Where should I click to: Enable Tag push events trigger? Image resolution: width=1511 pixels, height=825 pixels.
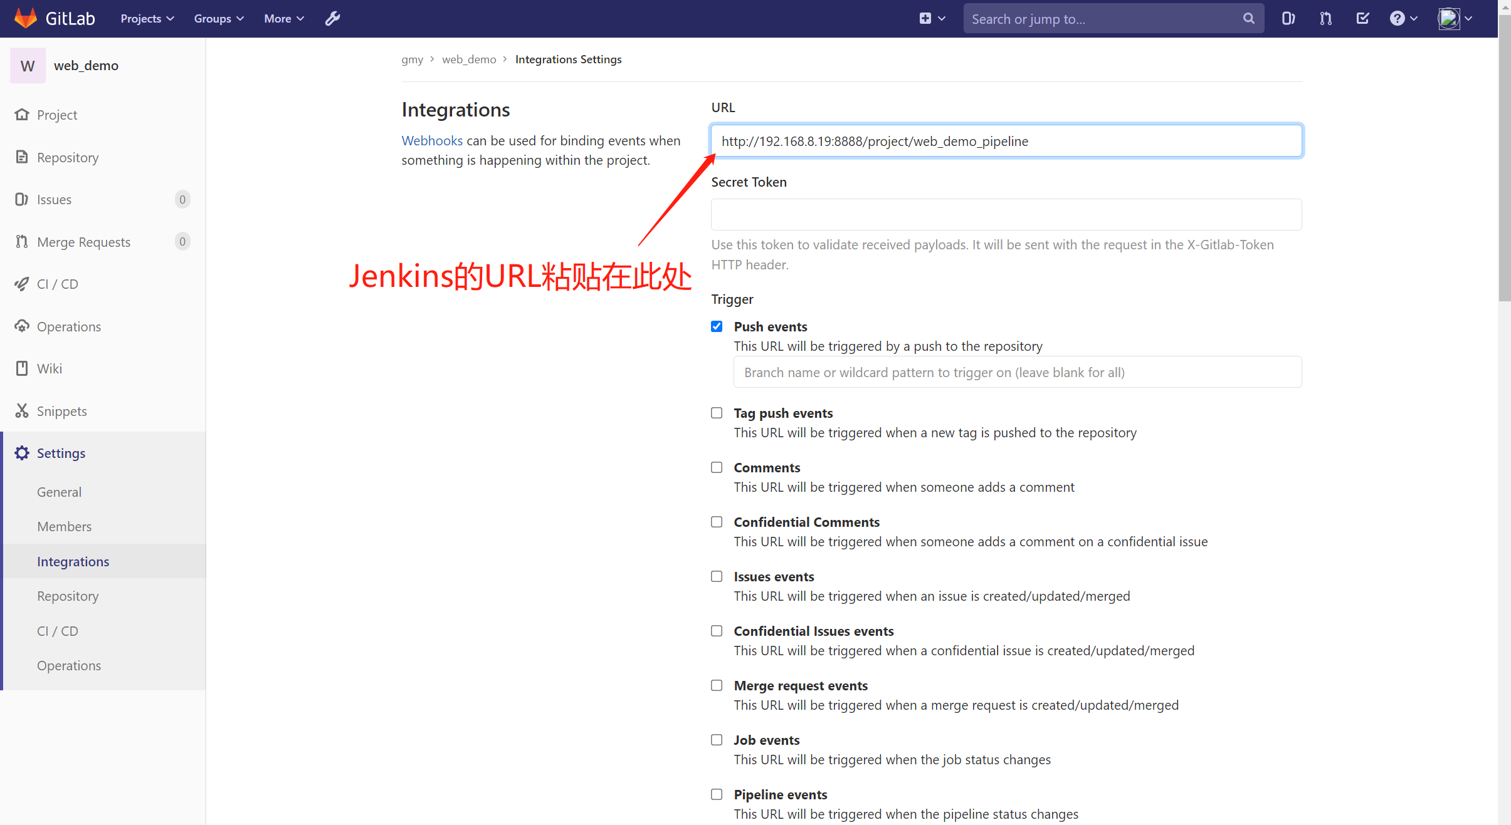click(717, 413)
